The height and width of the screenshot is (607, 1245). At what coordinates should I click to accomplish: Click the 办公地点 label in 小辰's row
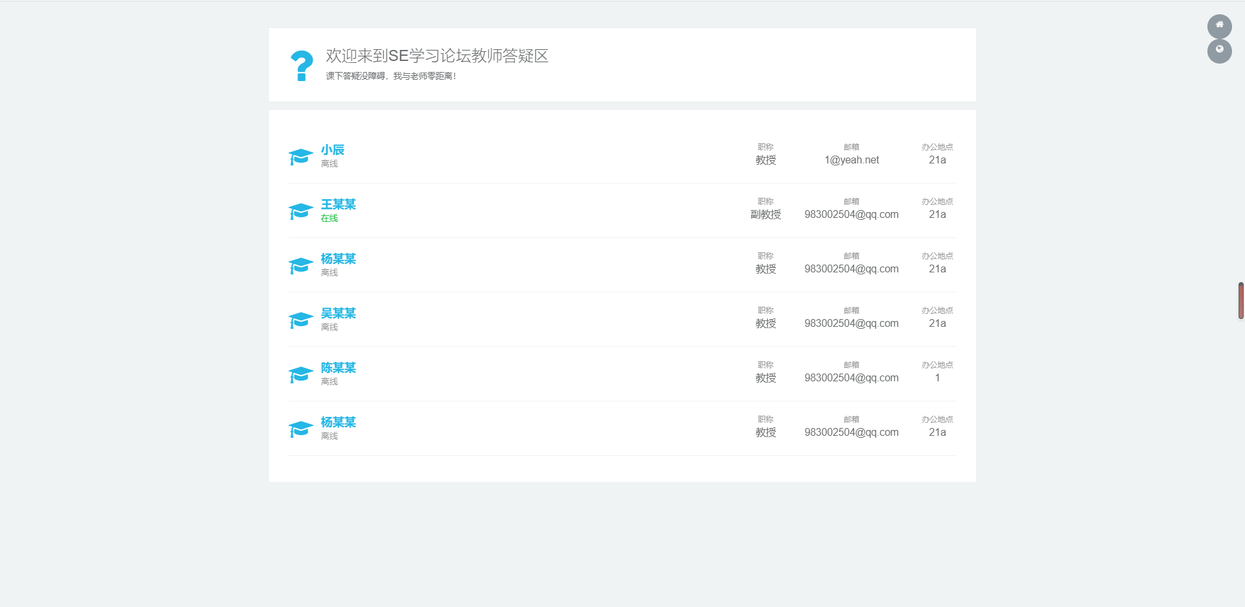pyautogui.click(x=937, y=147)
